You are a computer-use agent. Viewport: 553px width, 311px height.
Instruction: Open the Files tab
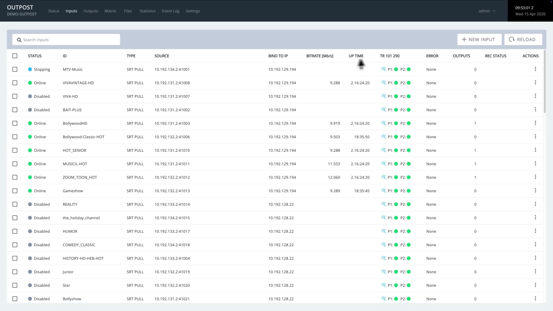coord(128,11)
